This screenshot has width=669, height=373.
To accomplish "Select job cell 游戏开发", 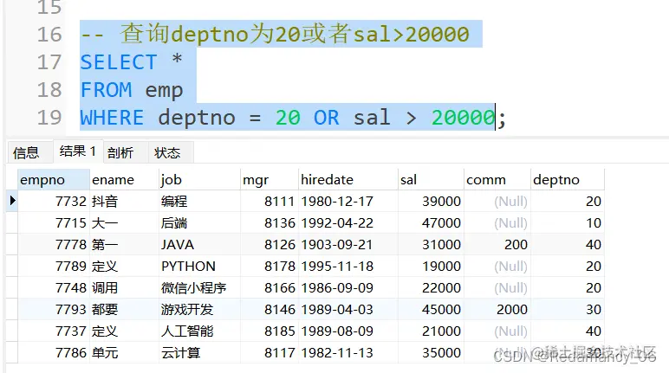I will (199, 310).
